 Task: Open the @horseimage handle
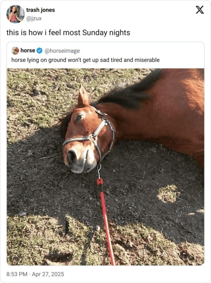tap(62, 51)
